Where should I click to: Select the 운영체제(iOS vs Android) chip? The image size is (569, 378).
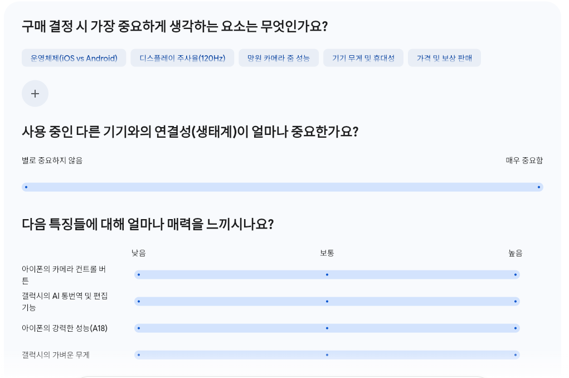point(73,57)
